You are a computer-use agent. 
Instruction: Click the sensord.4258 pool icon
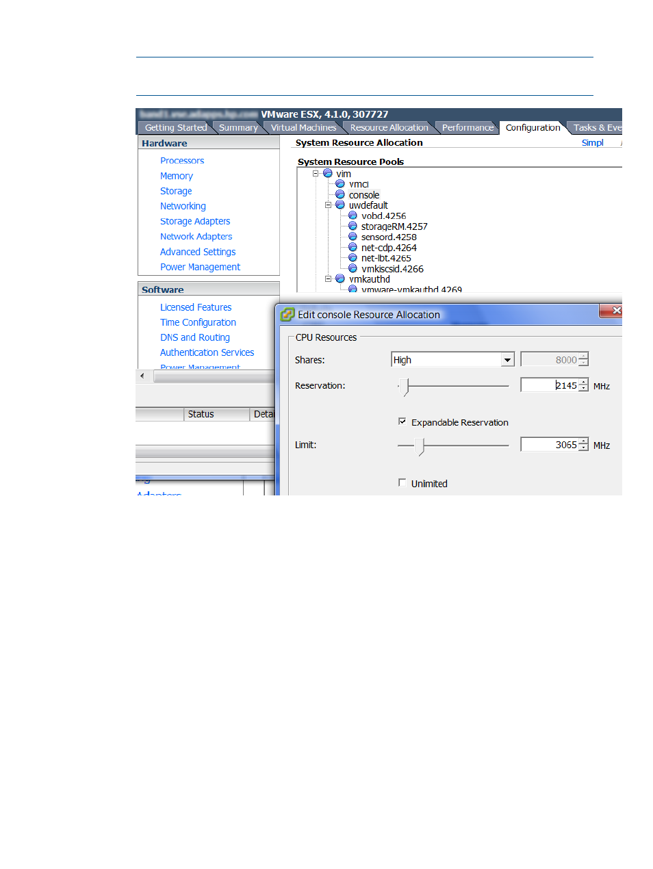point(353,237)
